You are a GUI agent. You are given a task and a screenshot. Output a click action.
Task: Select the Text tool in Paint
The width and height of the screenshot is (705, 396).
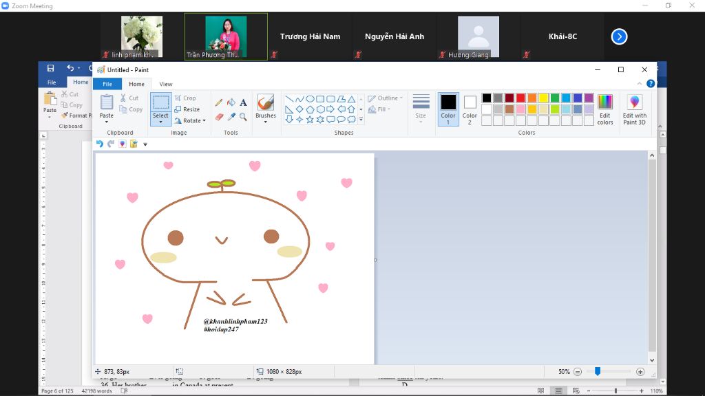tap(243, 103)
